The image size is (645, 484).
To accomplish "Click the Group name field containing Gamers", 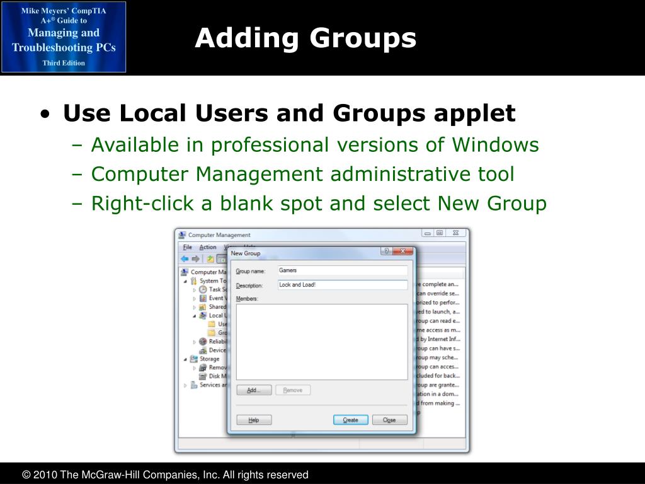I will (x=343, y=270).
